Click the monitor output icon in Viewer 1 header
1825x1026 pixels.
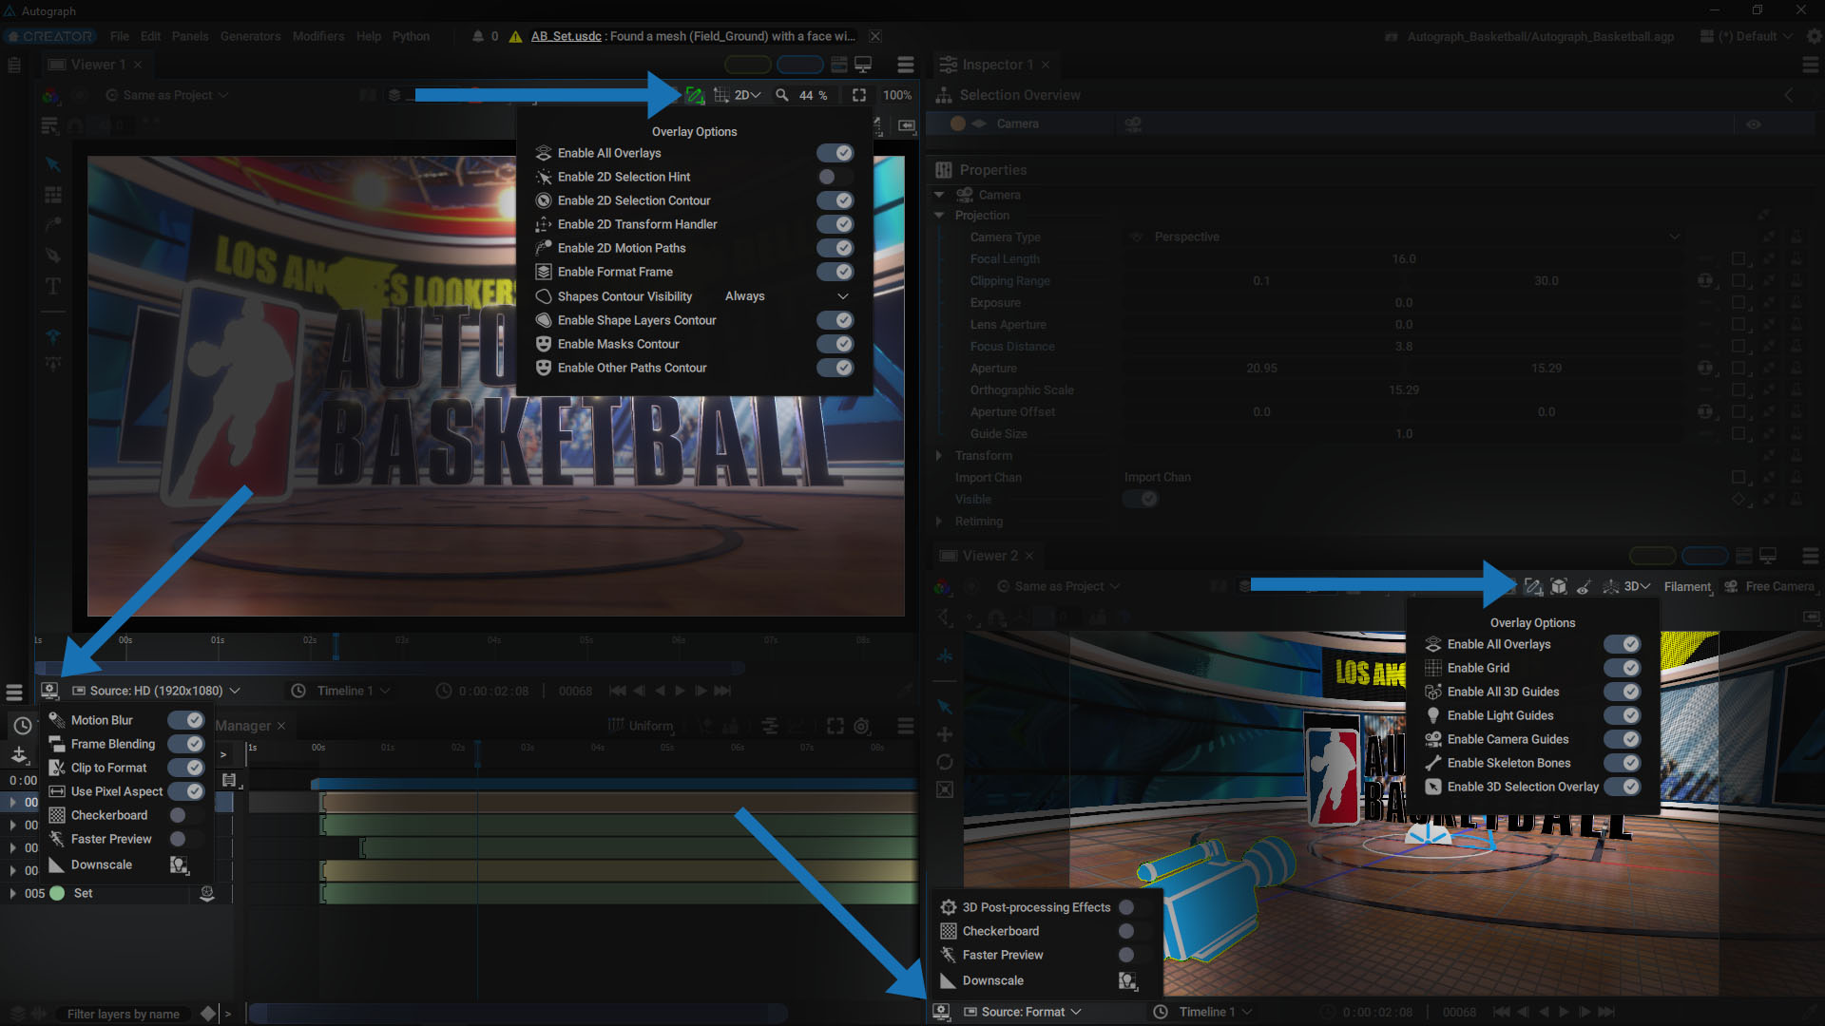(863, 65)
